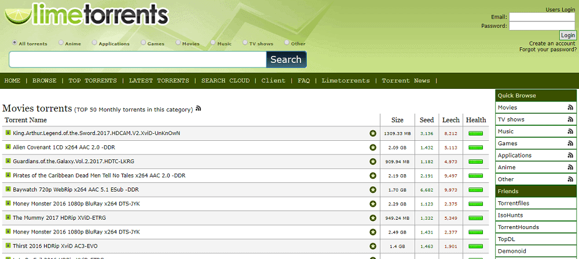Click the star icon for the King Arthur torrent

pyautogui.click(x=373, y=133)
